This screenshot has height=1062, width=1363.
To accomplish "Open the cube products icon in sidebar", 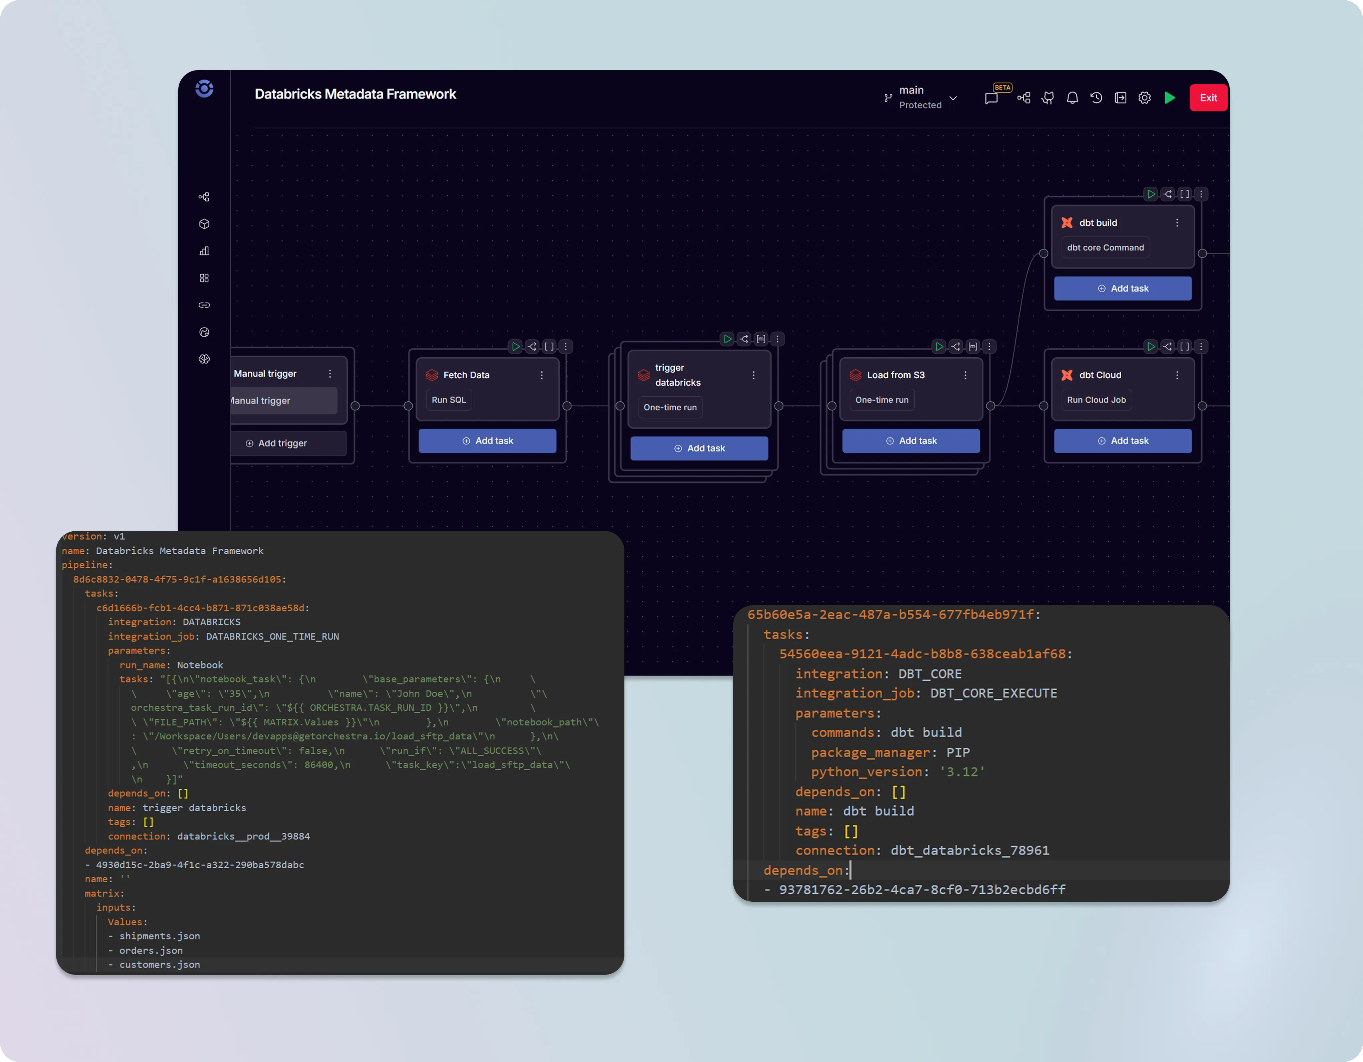I will 204,224.
